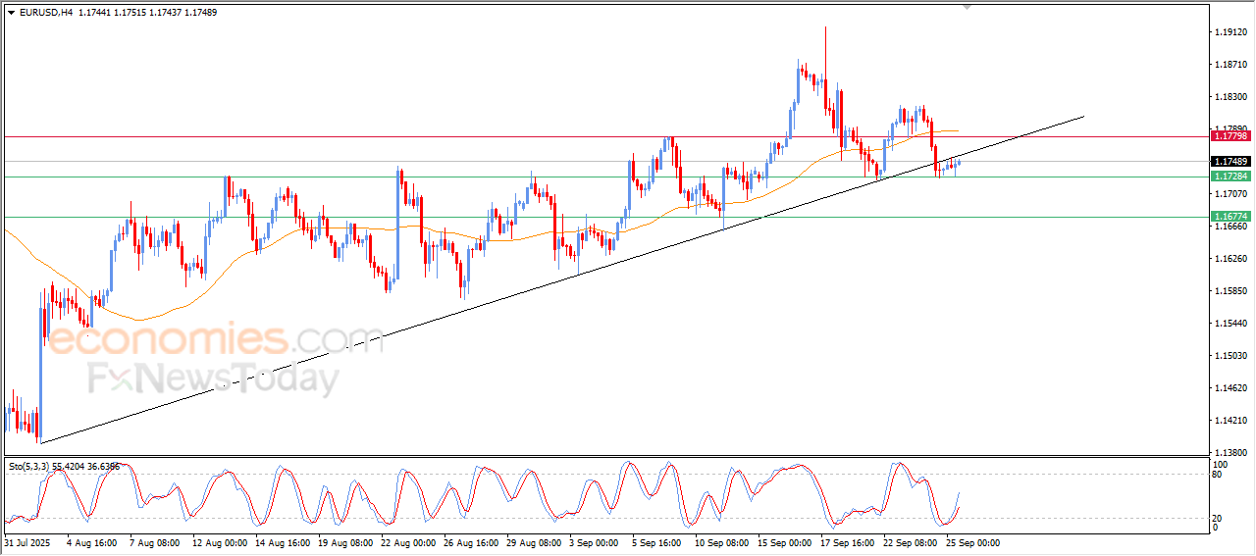Click the EURUSD,H4 chart title
The width and height of the screenshot is (1256, 556).
click(x=45, y=13)
